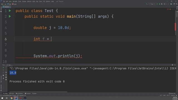Click the print icon in Run console
Viewport: 178px width, 100px height.
[6, 77]
